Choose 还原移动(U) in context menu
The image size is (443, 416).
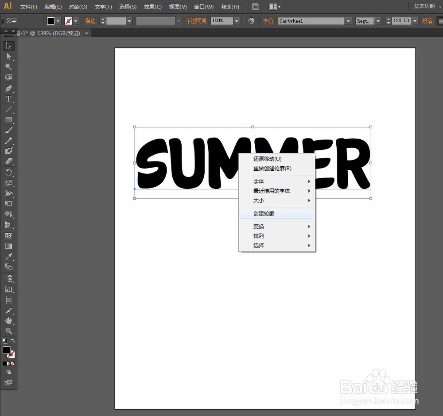(x=277, y=159)
